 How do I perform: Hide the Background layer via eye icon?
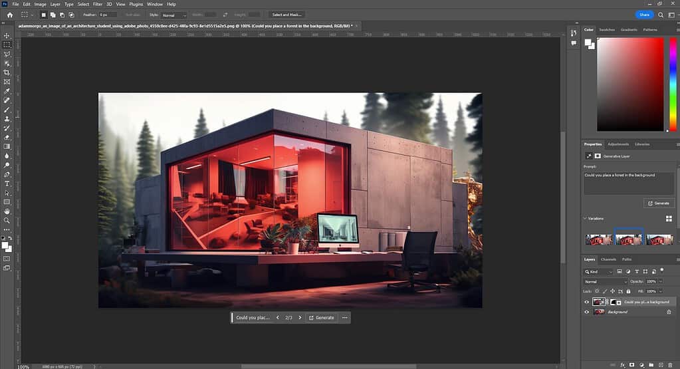click(587, 312)
